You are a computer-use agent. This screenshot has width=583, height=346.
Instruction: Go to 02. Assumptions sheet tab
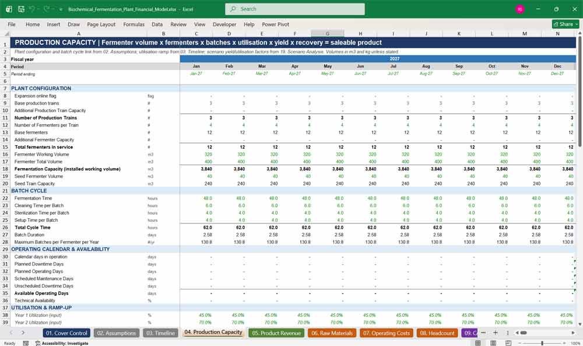coord(117,333)
